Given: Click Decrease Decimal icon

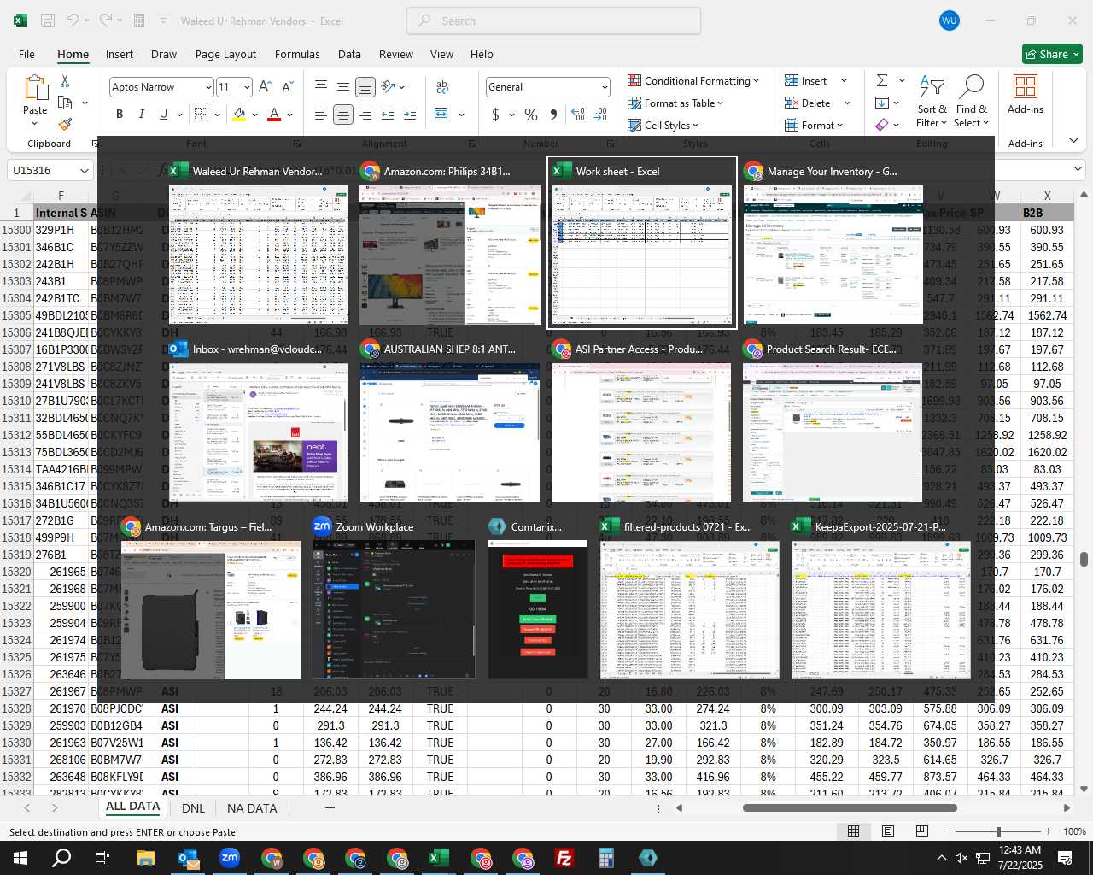Looking at the screenshot, I should (600, 115).
